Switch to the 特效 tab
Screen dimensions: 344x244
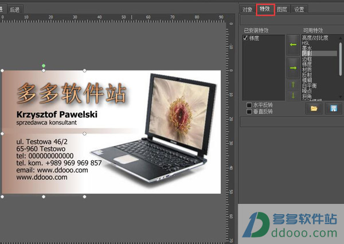(x=265, y=9)
